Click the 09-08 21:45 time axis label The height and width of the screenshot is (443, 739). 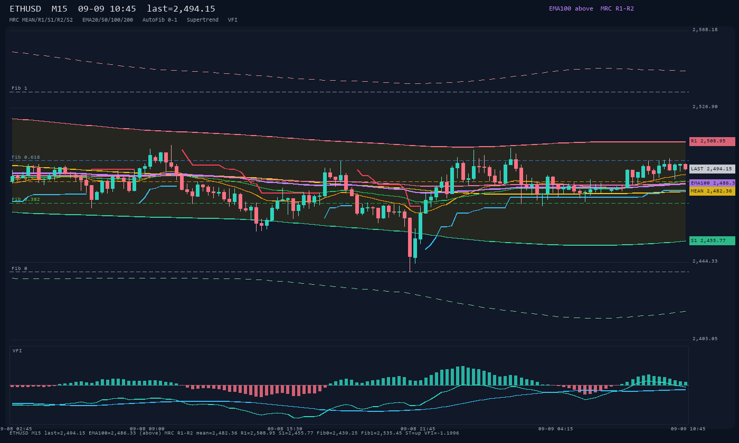coord(418,429)
